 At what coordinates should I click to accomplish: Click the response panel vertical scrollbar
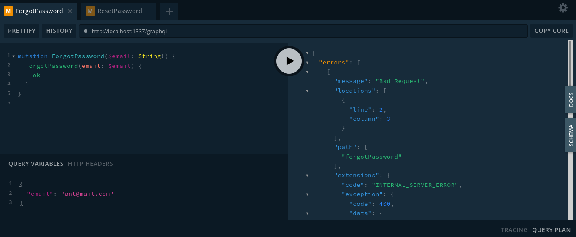tap(570, 130)
